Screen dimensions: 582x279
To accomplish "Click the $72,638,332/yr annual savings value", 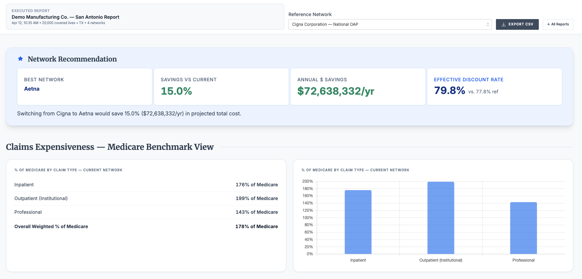I will click(x=336, y=91).
